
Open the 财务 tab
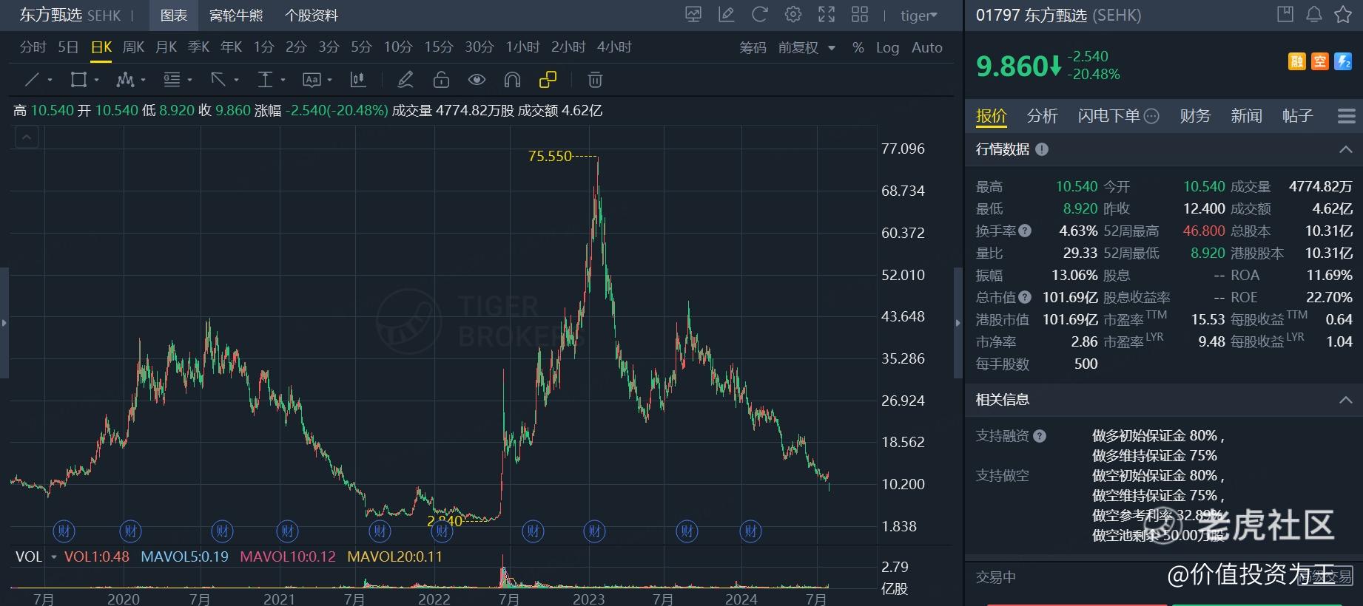click(x=1195, y=115)
